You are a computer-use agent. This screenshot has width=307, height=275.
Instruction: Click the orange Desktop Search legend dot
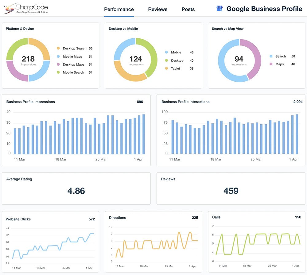[58, 48]
